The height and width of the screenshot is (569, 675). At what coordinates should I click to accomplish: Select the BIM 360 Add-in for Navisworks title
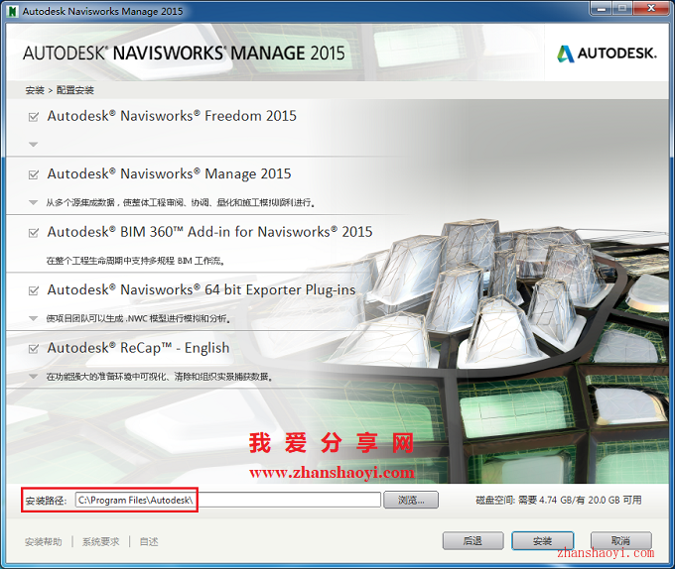(209, 232)
